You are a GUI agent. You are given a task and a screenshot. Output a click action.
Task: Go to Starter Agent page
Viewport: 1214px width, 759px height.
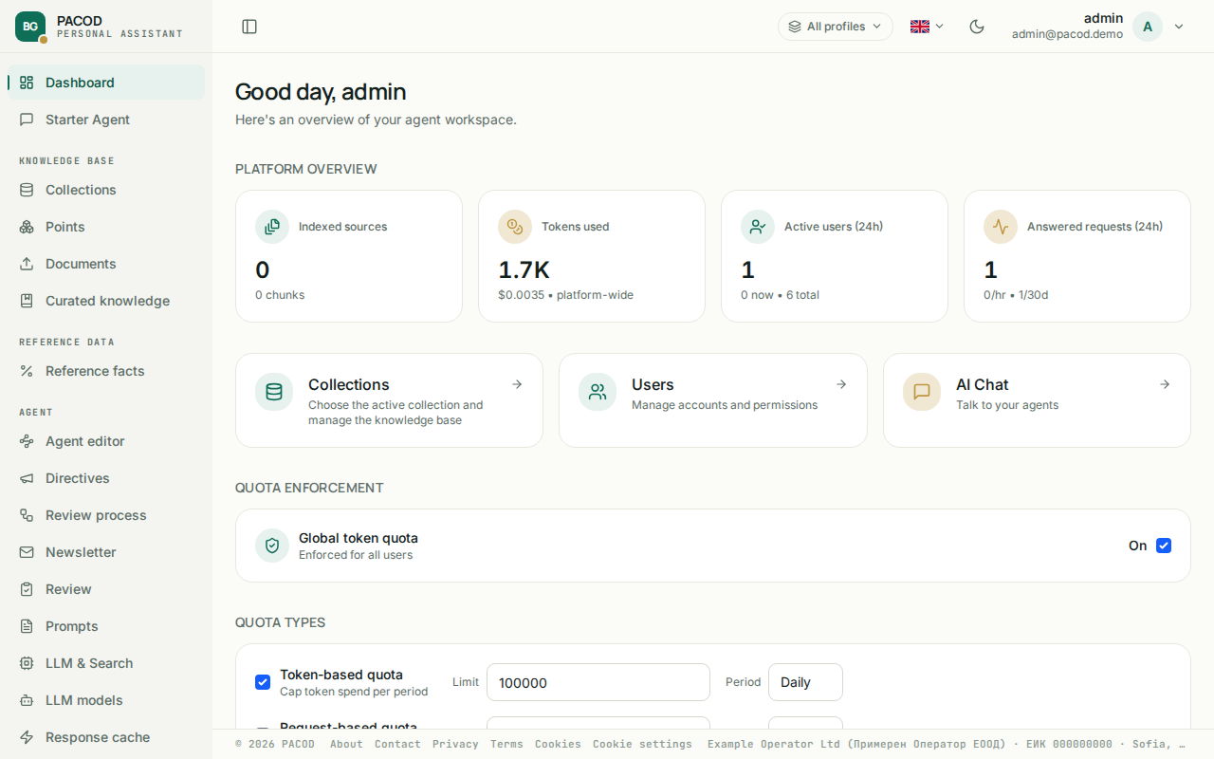[106, 120]
